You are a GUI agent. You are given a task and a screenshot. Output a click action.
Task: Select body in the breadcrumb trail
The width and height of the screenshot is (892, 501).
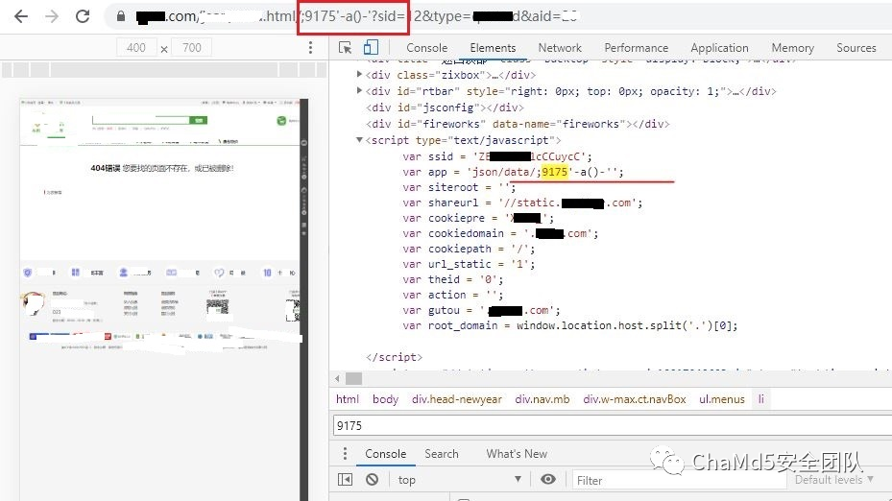[385, 399]
